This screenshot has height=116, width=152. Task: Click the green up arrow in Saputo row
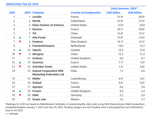[20, 50]
